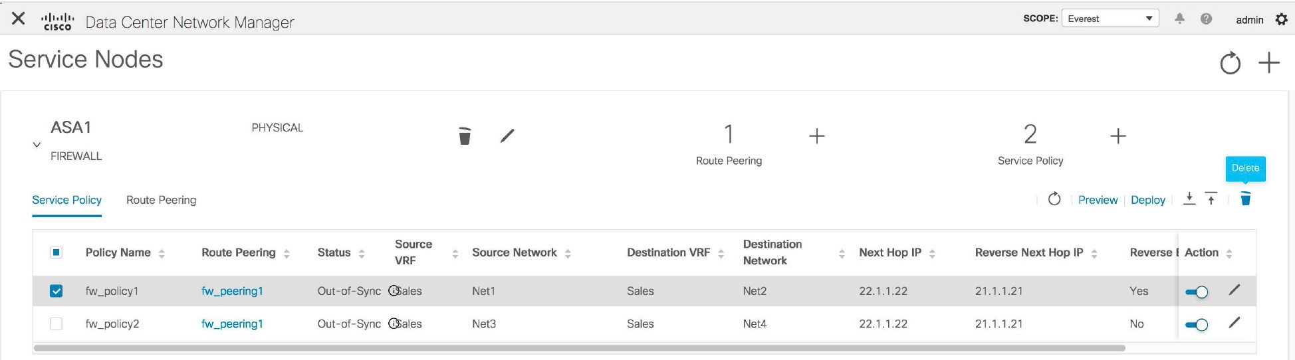The height and width of the screenshot is (360, 1295).
Task: Collapse the ASA1 node details
Action: 37,144
